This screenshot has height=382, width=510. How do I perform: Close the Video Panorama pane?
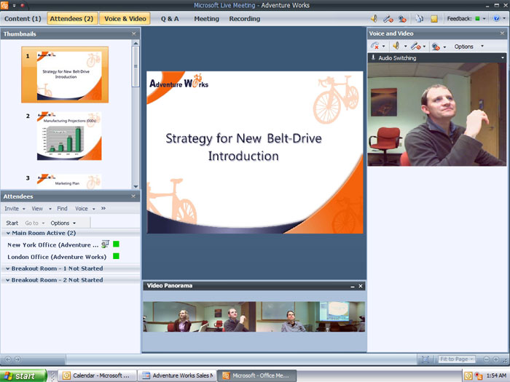click(361, 286)
